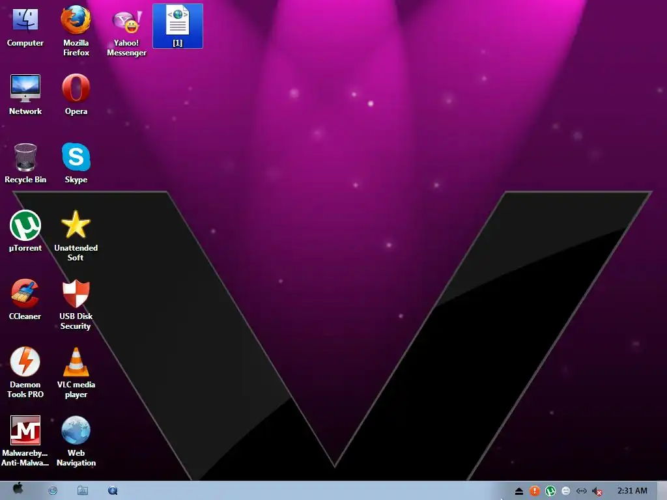Screen dimensions: 667x500
Task: Open the Network desktop icon
Action: coord(25,95)
